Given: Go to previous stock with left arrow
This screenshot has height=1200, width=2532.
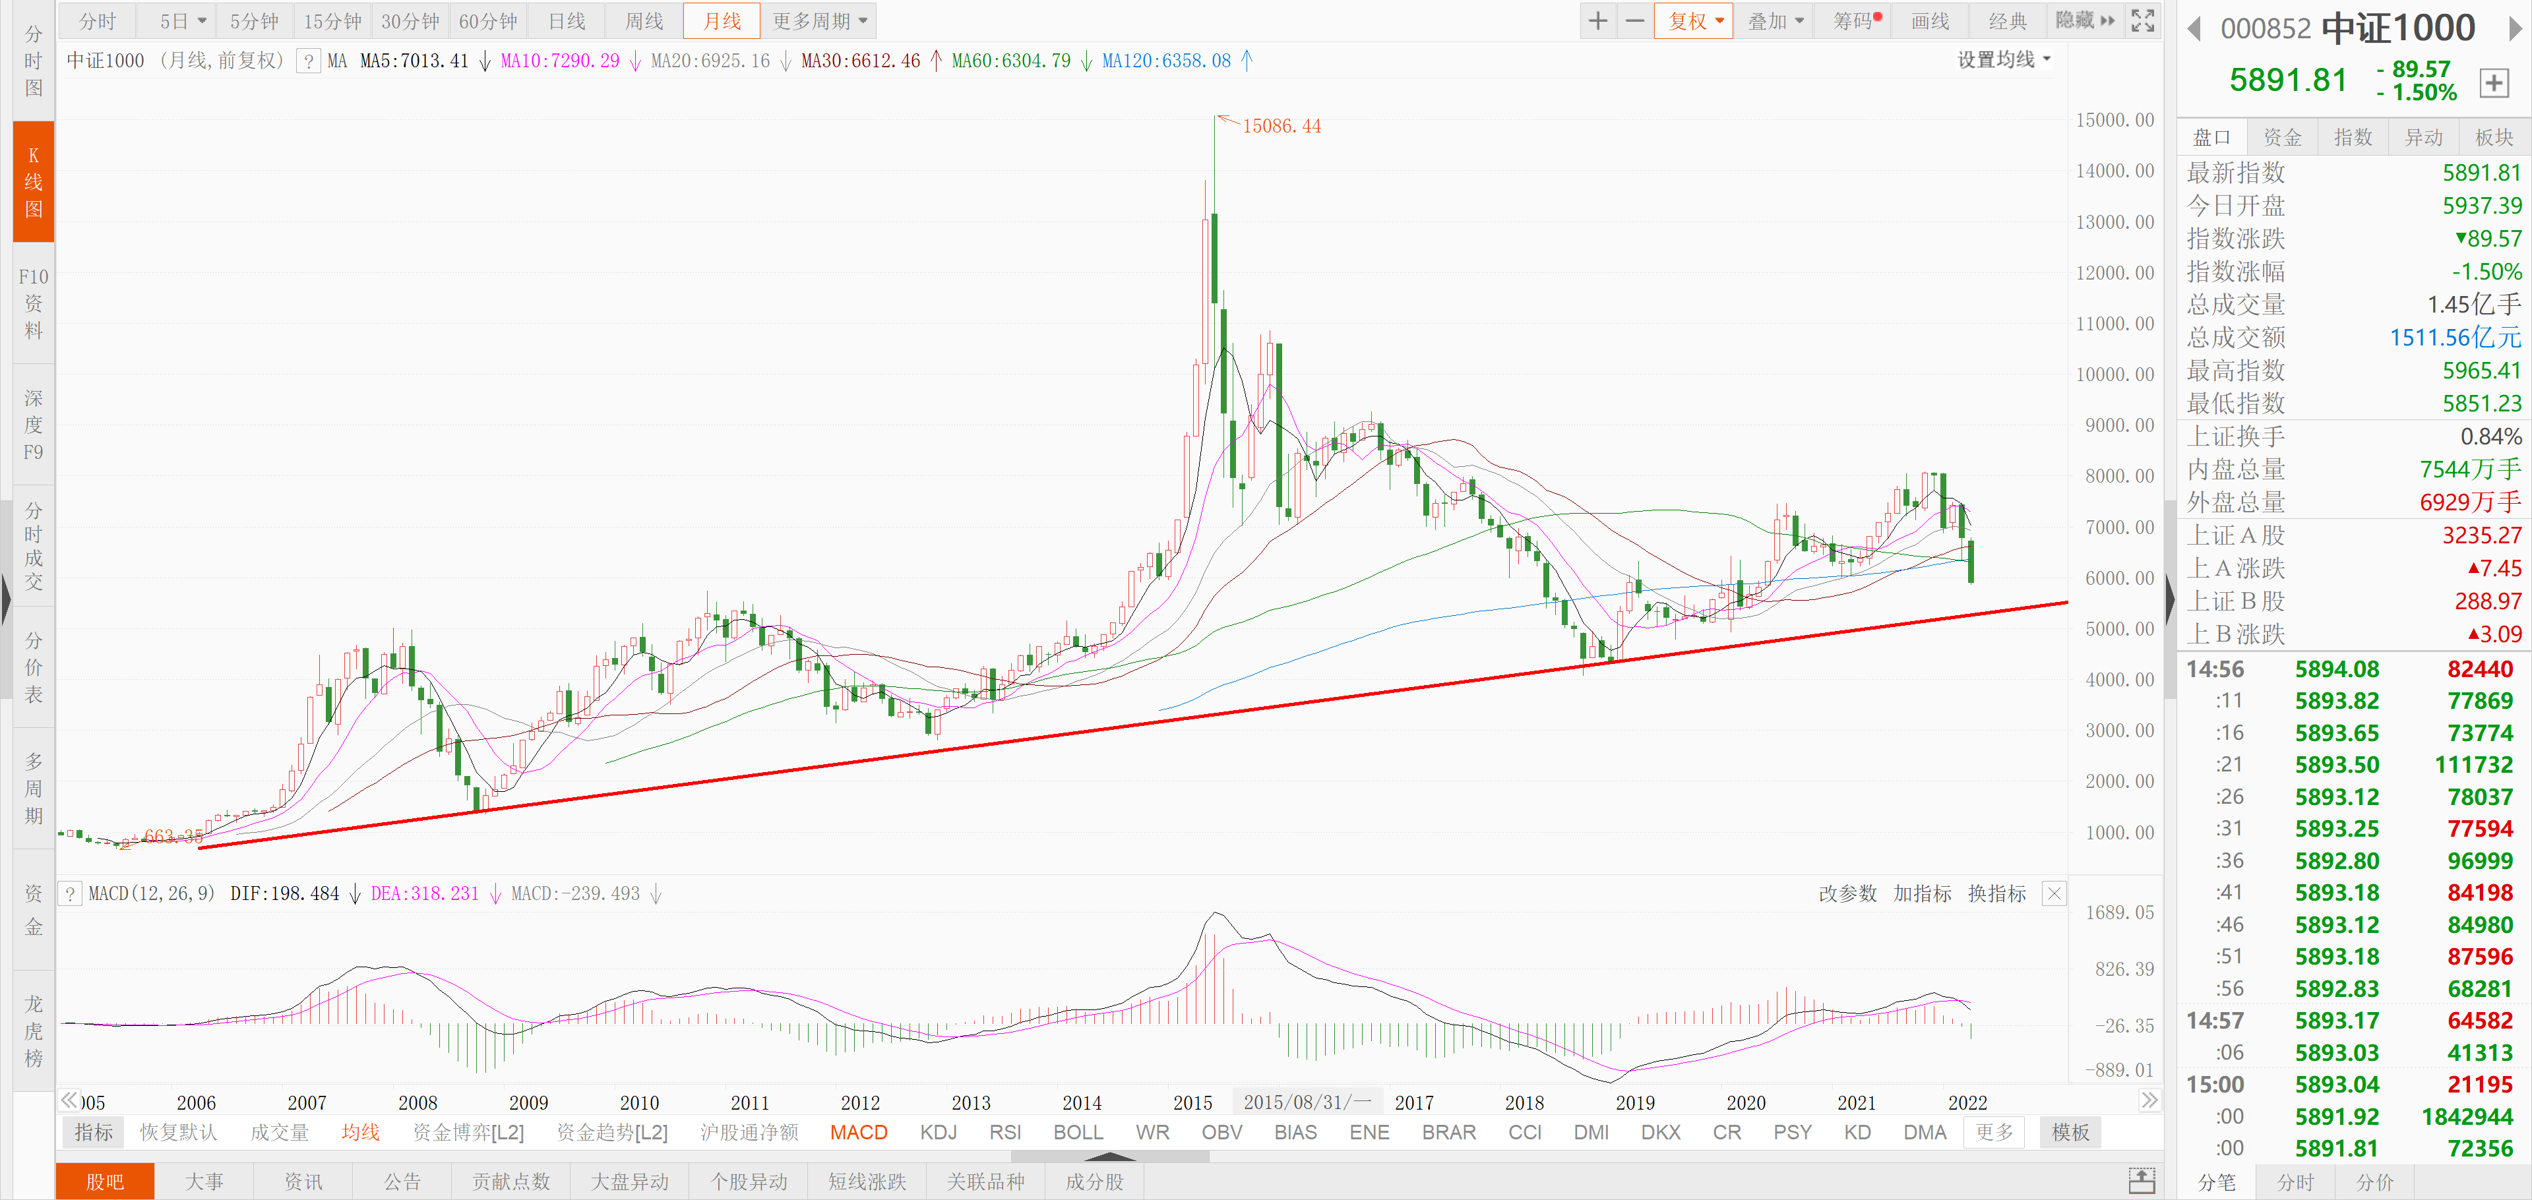Looking at the screenshot, I should (x=2194, y=28).
